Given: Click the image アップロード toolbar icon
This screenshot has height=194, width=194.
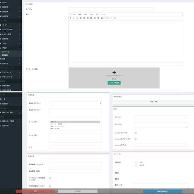Looking at the screenshot, I should (102, 18).
